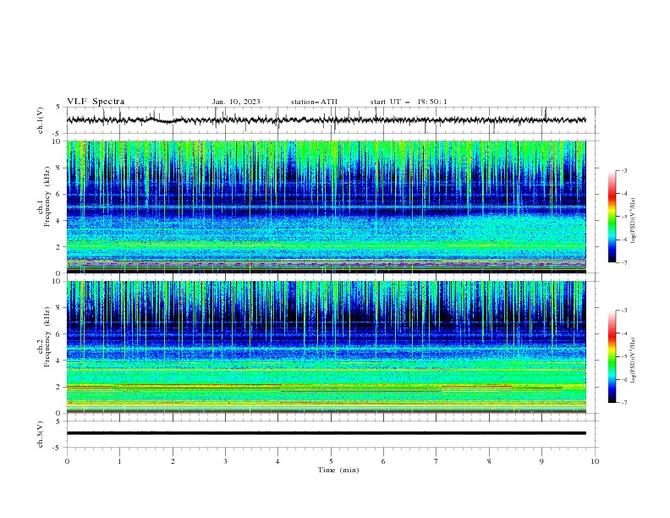The height and width of the screenshot is (518, 670).
Task: Click the ch.1 PSD color scale bar
Action: tap(612, 217)
